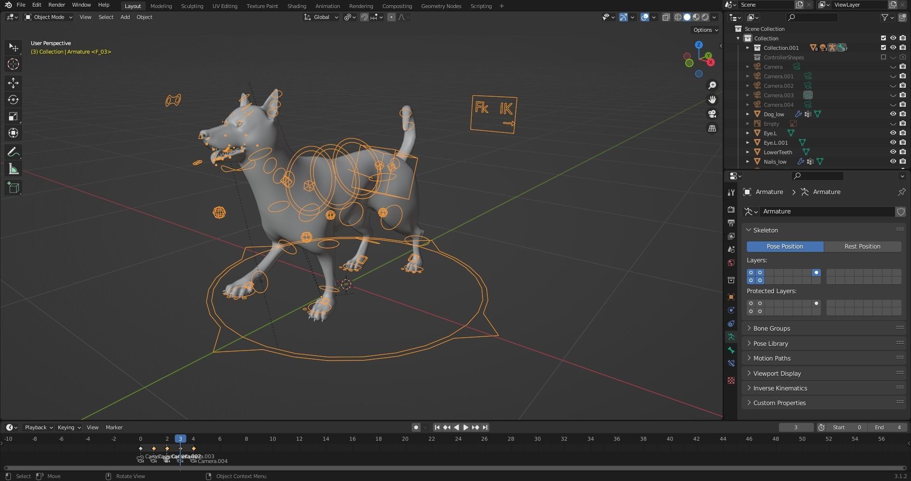
Task: Select the Measure tool
Action: tap(13, 169)
